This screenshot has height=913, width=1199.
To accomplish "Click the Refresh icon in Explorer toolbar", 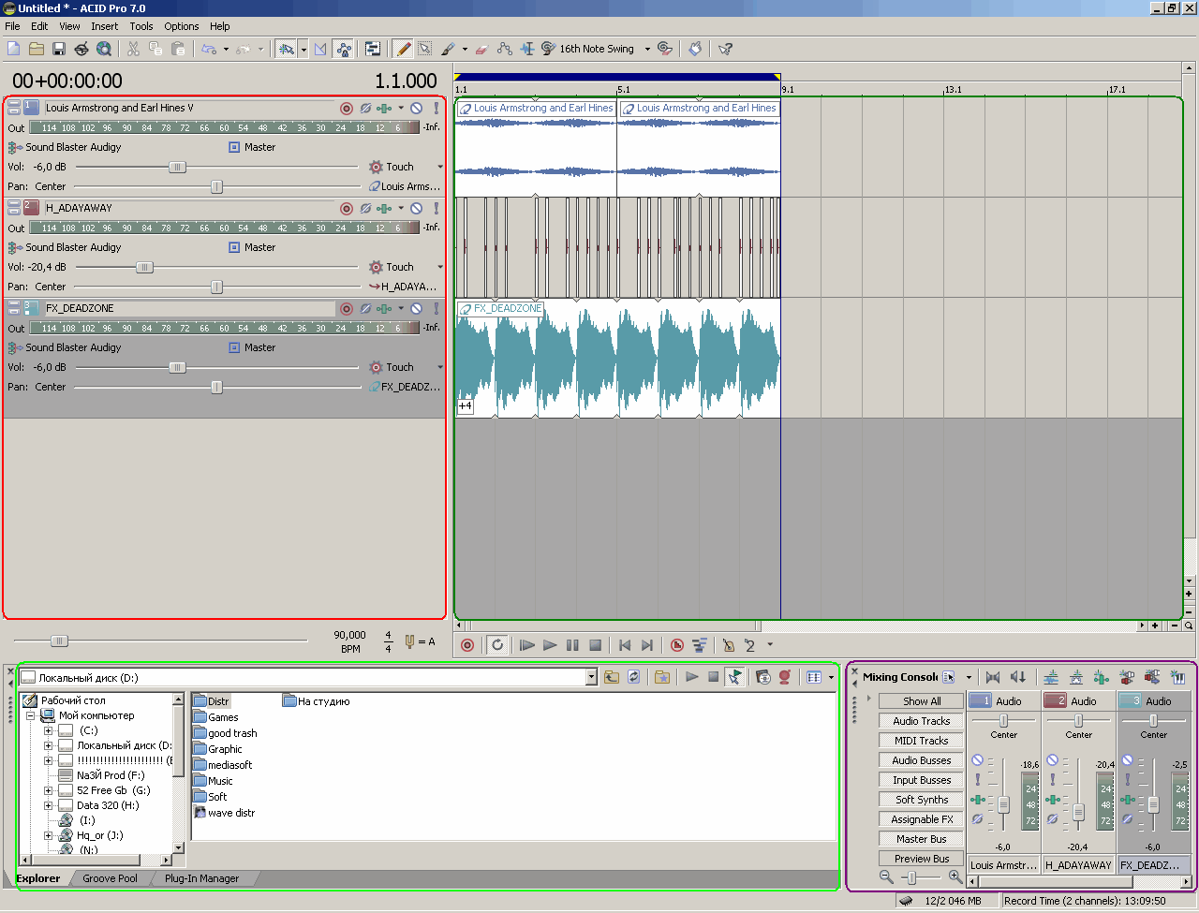I will [x=634, y=677].
